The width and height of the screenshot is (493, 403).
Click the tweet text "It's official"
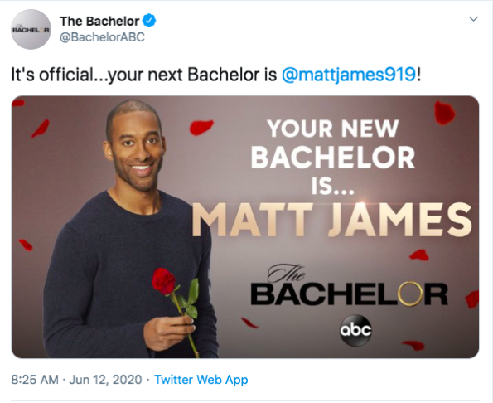tap(53, 75)
